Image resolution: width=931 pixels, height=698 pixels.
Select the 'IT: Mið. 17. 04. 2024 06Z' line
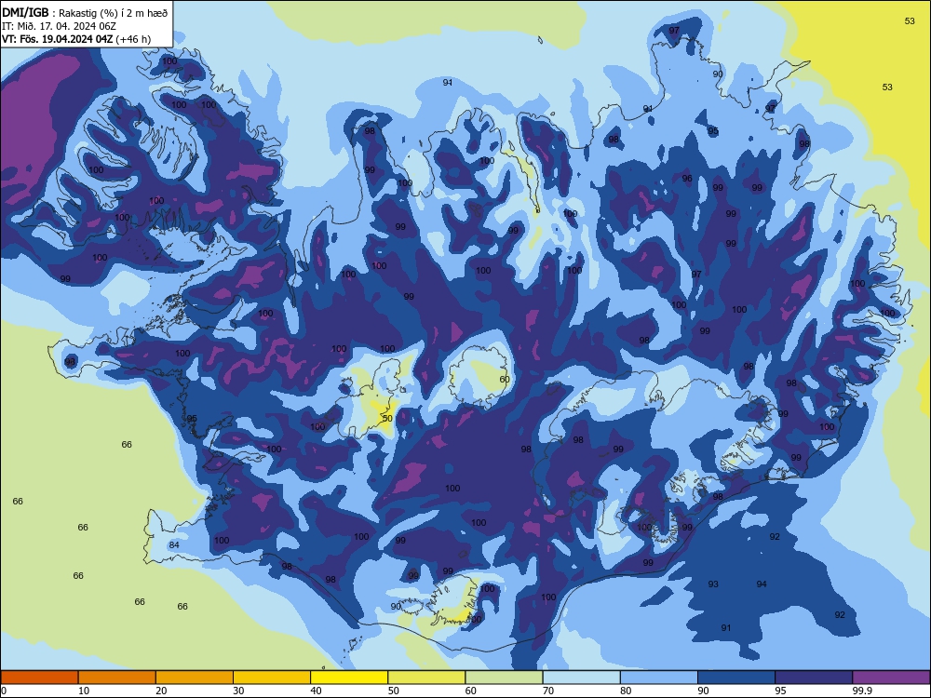pyautogui.click(x=58, y=26)
